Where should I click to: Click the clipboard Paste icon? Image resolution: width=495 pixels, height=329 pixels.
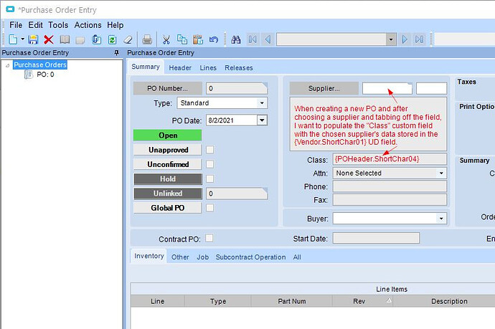pos(198,39)
